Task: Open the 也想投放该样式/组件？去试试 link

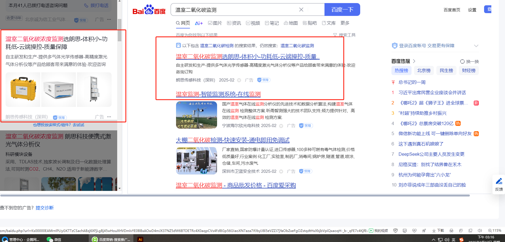Action: (x=59, y=125)
